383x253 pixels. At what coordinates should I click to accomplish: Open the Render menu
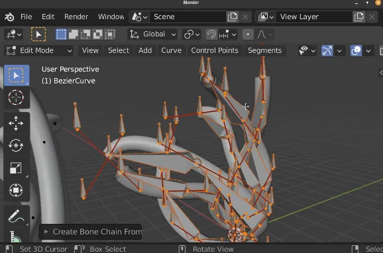(76, 17)
